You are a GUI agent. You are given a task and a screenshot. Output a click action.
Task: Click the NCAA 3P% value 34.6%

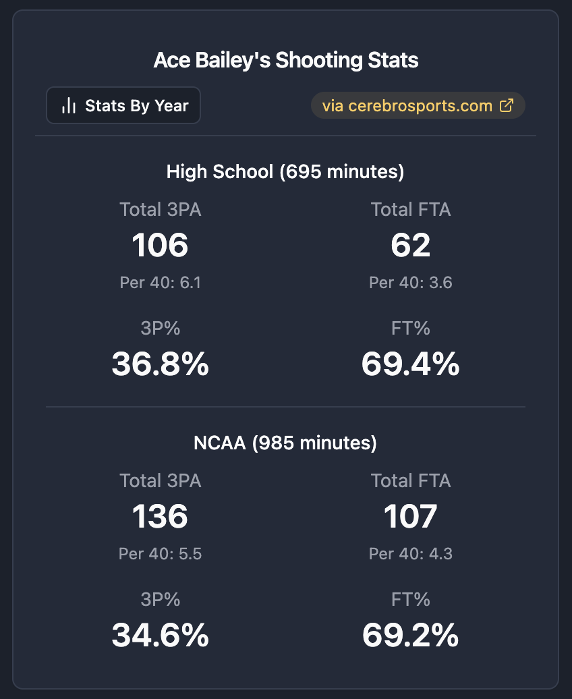tap(161, 636)
